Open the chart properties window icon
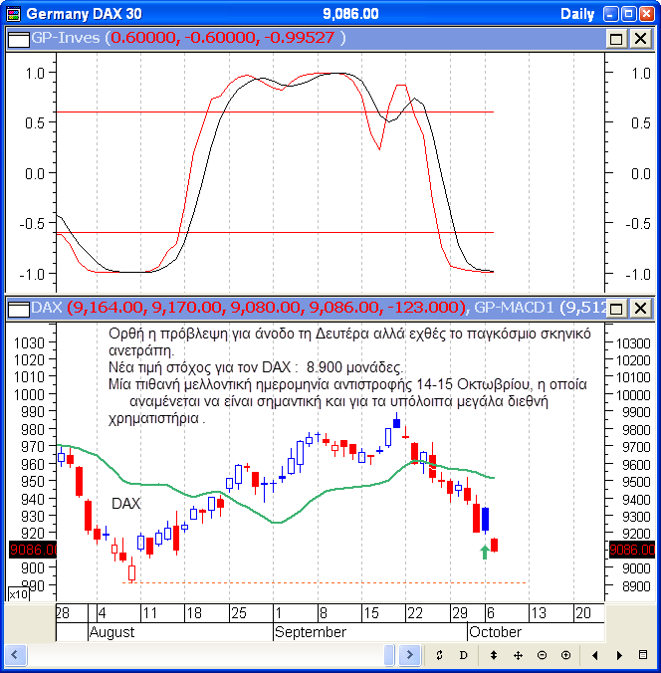The image size is (661, 673). tap(643, 655)
